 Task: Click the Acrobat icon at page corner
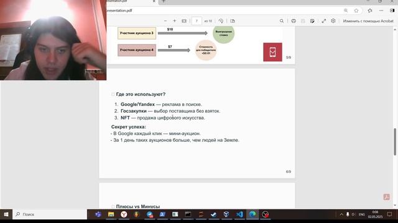(x=386, y=197)
